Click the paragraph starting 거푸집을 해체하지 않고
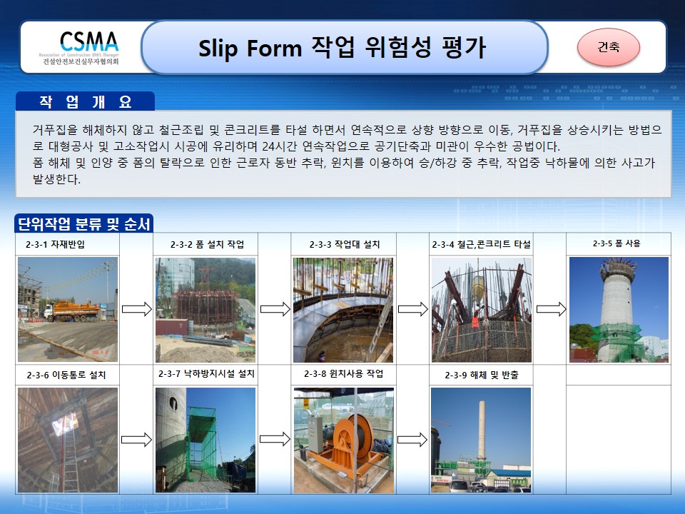The height and width of the screenshot is (514, 685). click(347, 138)
